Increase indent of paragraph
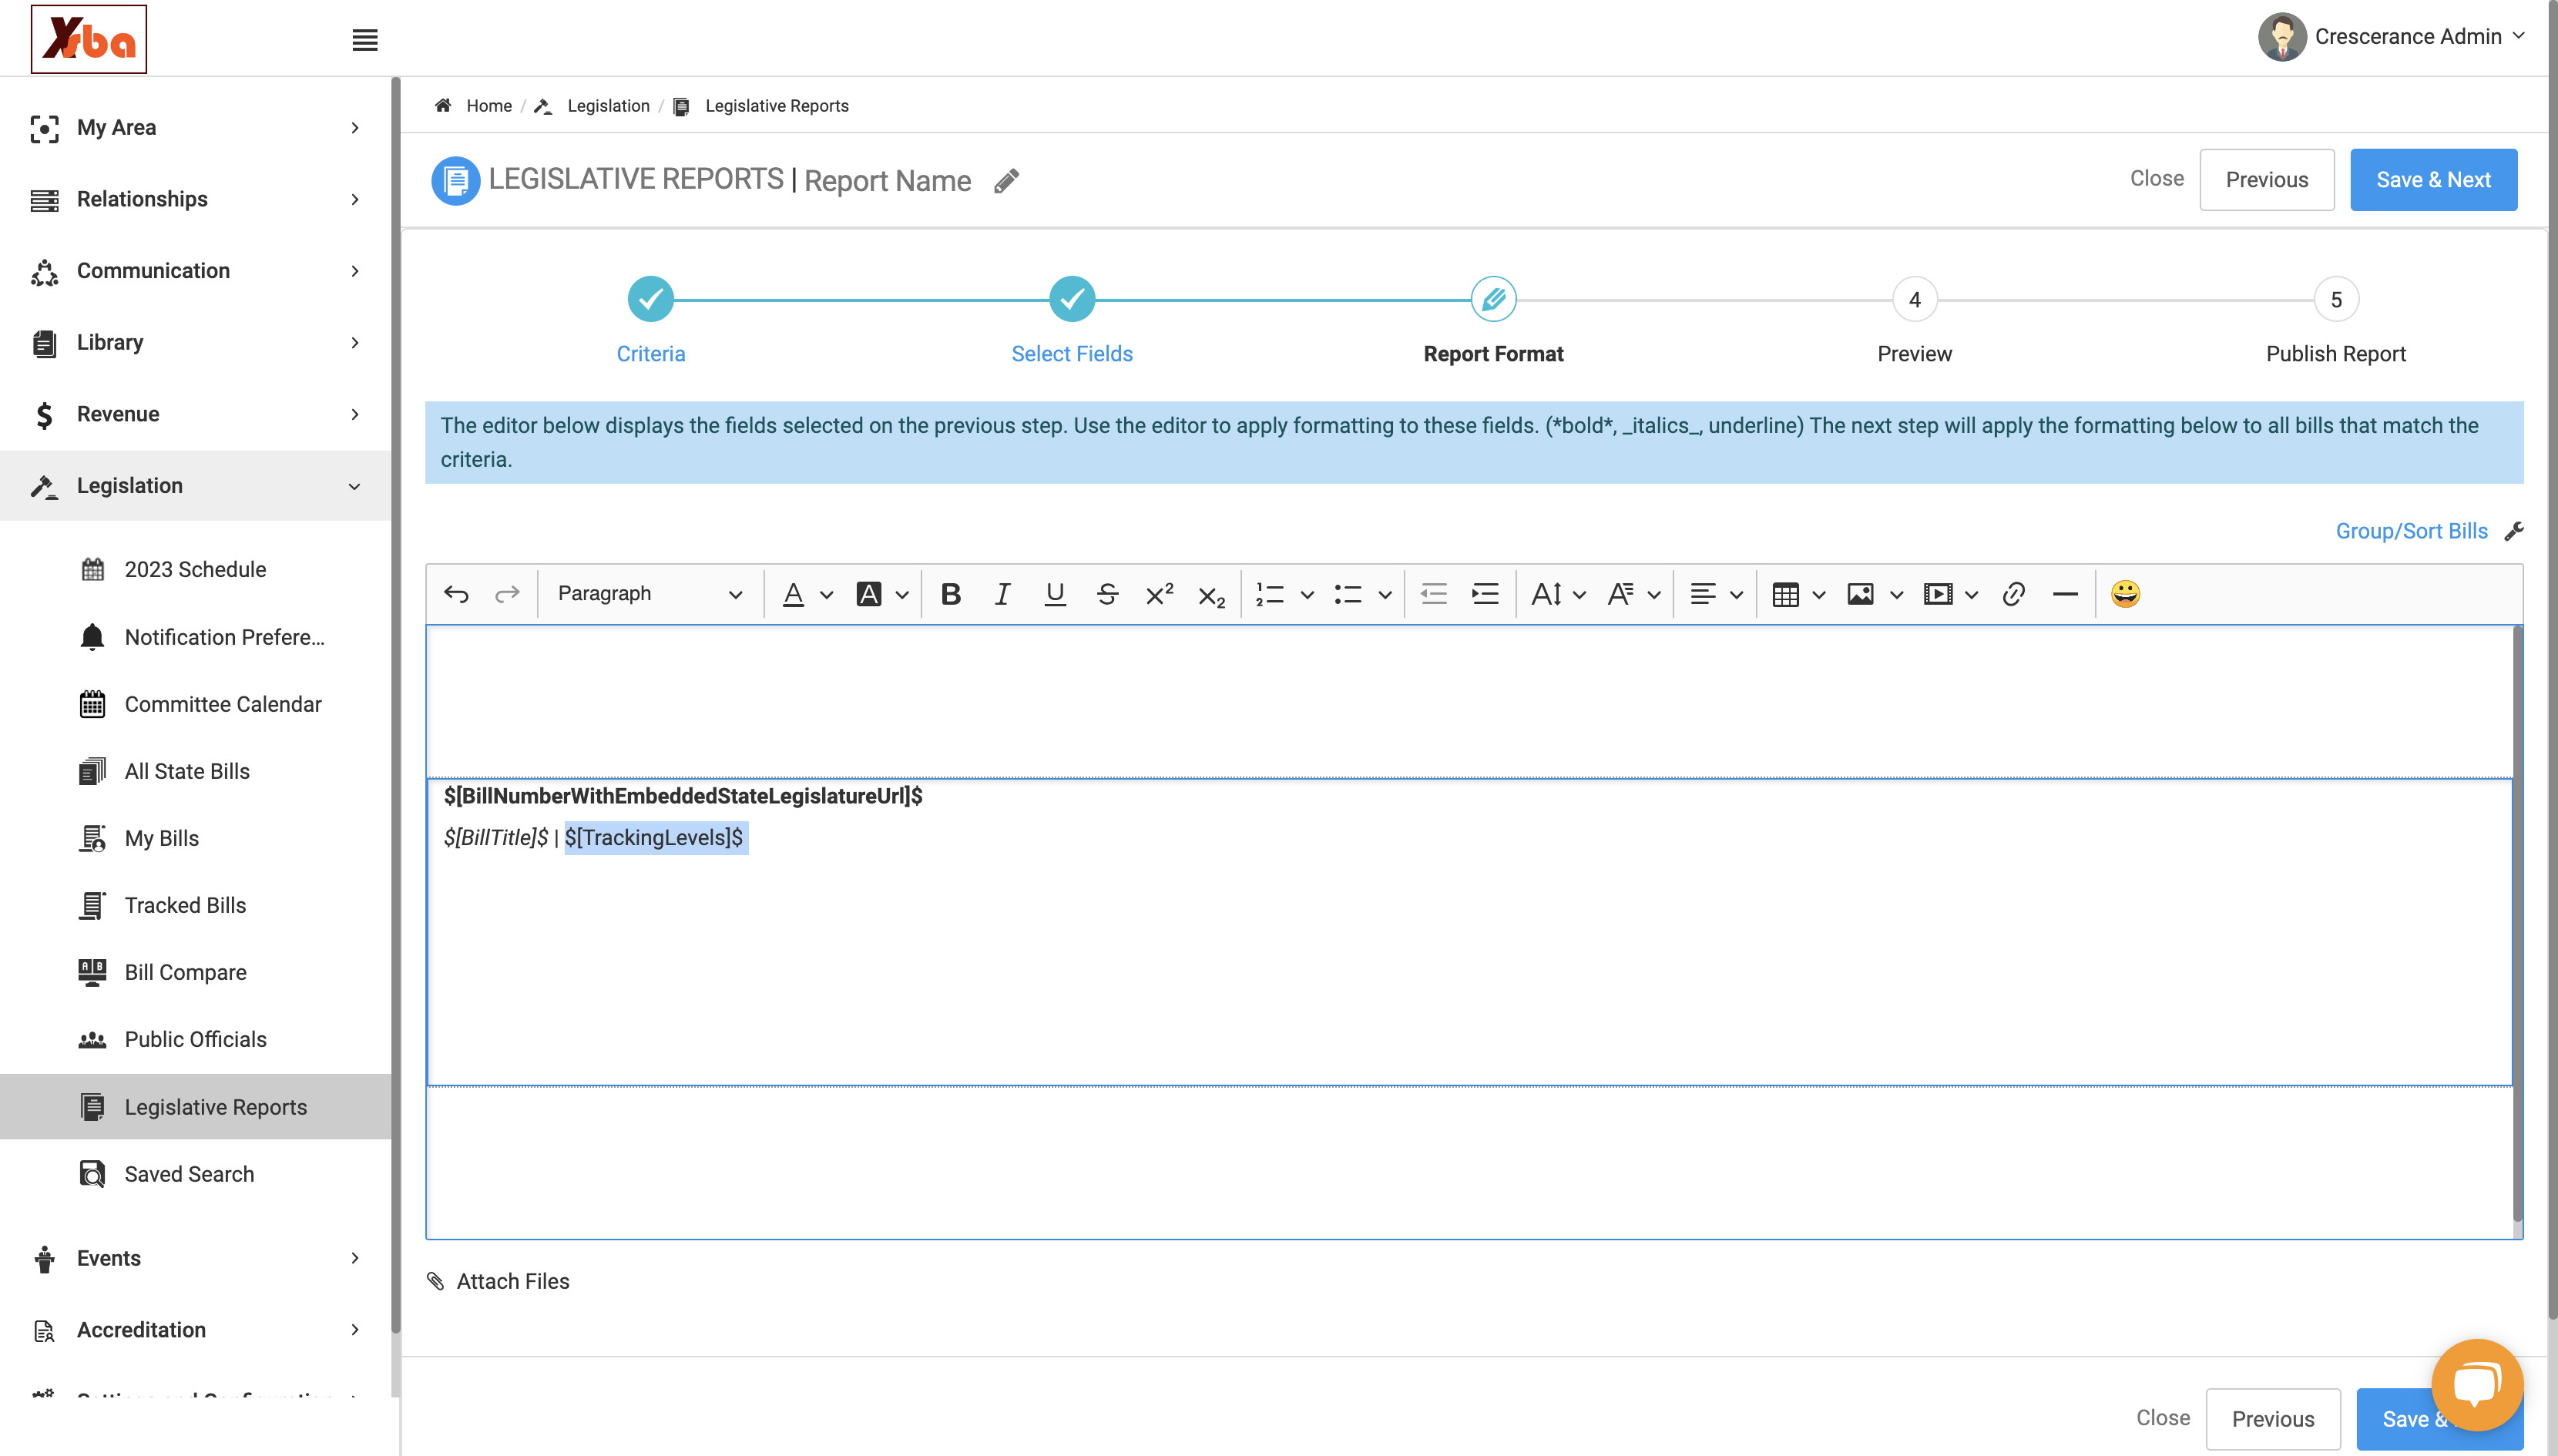The image size is (2558, 1456). [x=1485, y=594]
